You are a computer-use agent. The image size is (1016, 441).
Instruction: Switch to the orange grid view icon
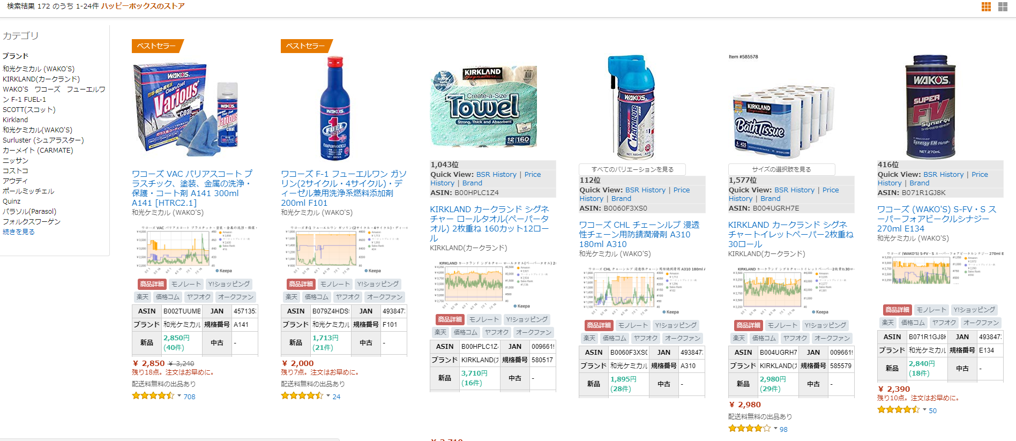986,6
